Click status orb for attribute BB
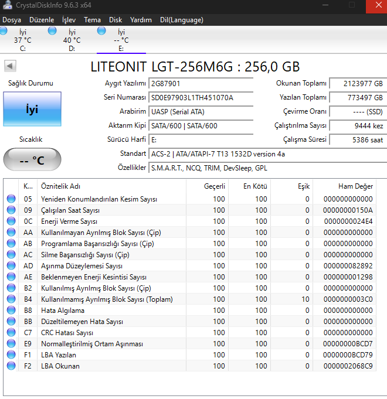The width and height of the screenshot is (387, 399). tap(11, 322)
